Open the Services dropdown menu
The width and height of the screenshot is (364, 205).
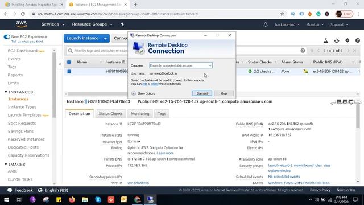[53, 24]
